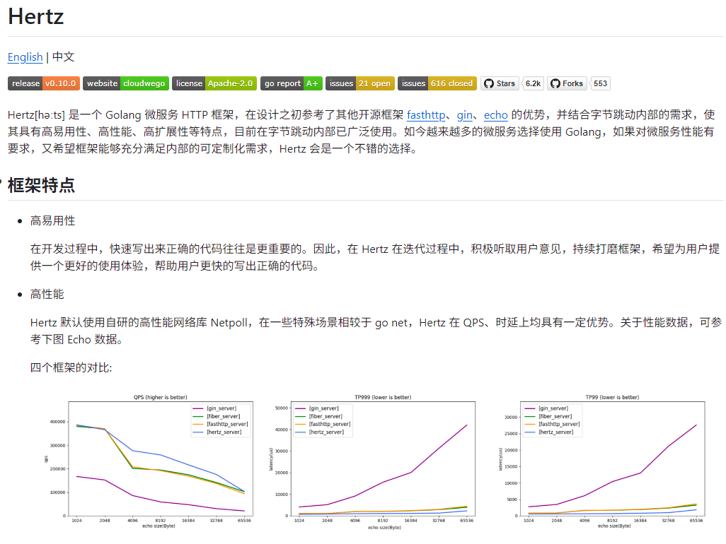Click the issues 21 open badge
The image size is (726, 544).
click(360, 83)
